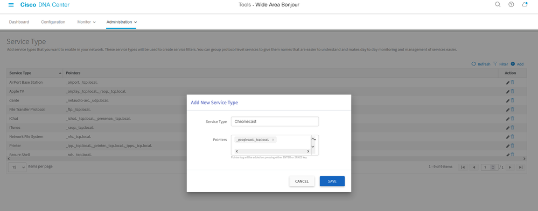Open the items per page dropdown

[17, 167]
